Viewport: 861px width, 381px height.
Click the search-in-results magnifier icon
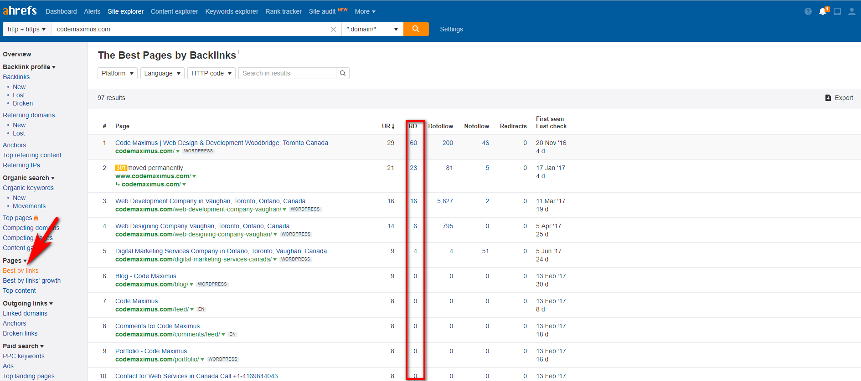[343, 73]
